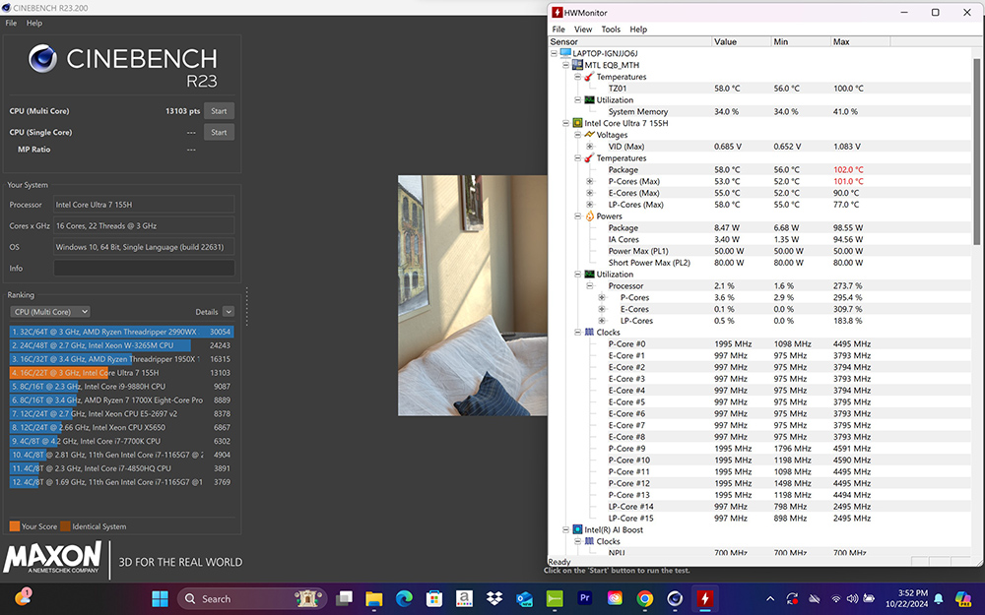Click the Utilization graph icon above Processor
The height and width of the screenshot is (615, 985).
click(589, 275)
